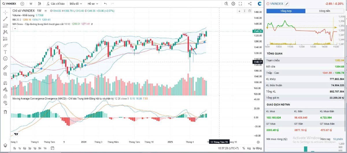Select the ruler measure tool
Screen dimensions: 347x153
tap(5, 67)
